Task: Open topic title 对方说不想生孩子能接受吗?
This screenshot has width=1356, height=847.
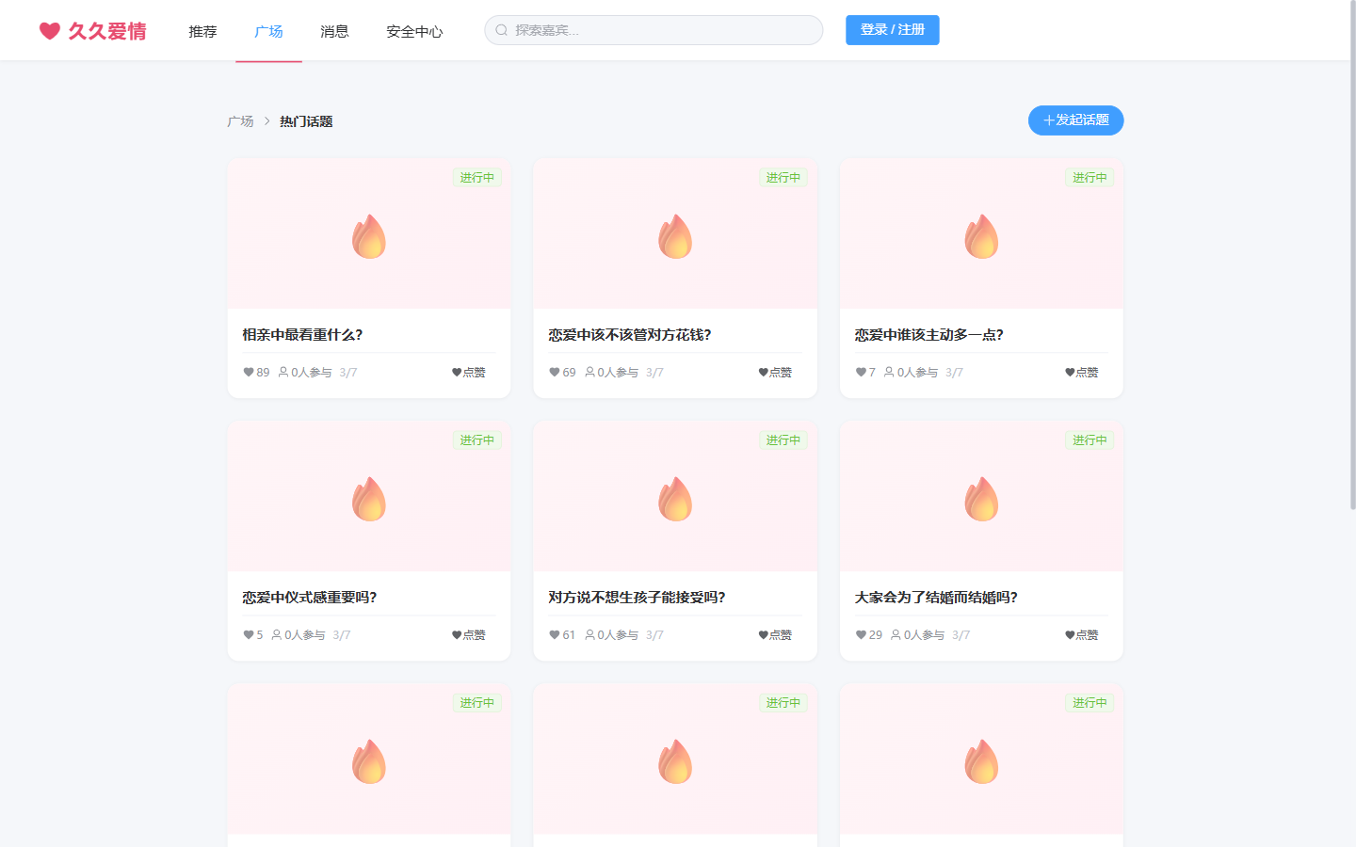Action: point(637,598)
